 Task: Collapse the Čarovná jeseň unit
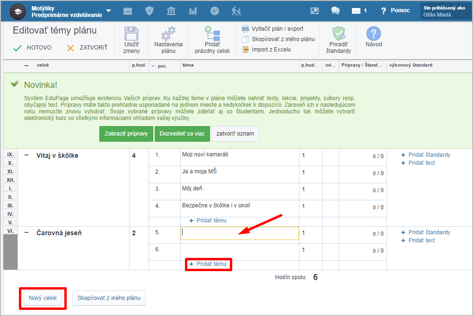[x=26, y=232]
